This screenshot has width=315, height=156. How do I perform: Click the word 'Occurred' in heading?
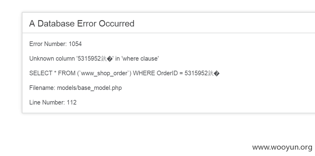pos(116,23)
